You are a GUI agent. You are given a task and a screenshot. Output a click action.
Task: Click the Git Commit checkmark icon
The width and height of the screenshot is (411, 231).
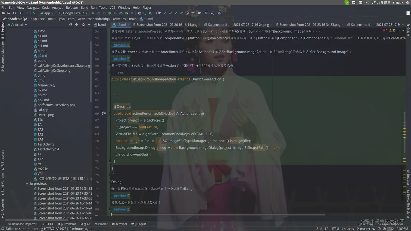[x=170, y=13]
